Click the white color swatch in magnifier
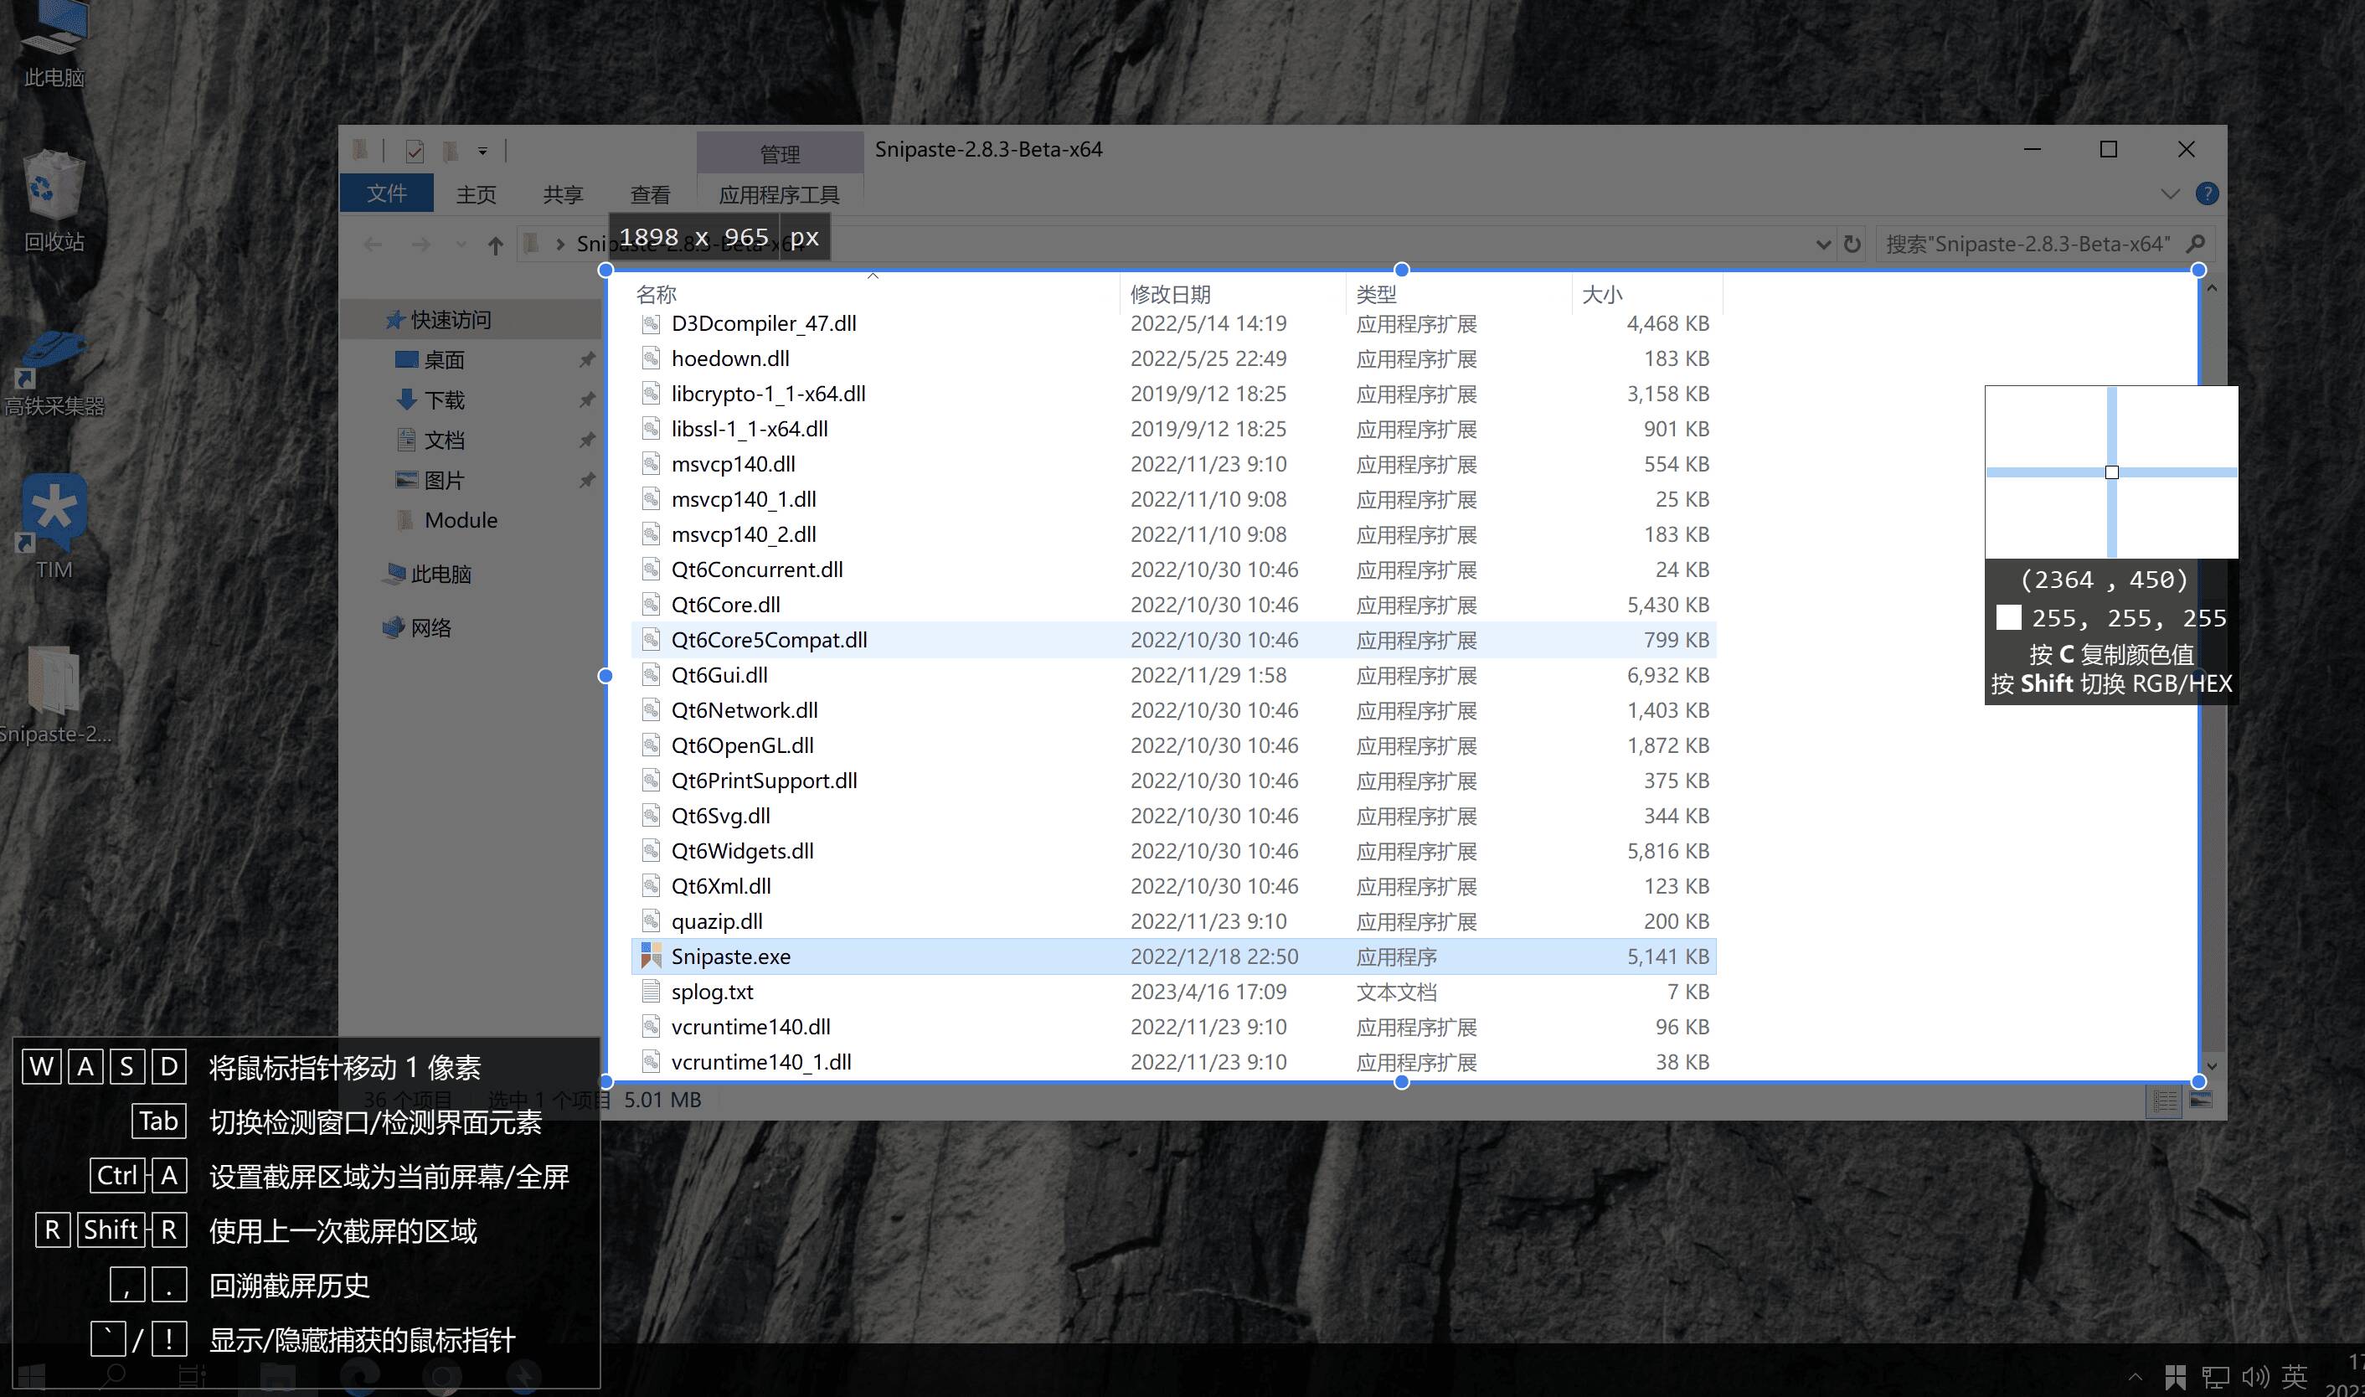Viewport: 2365px width, 1397px height. point(2007,617)
